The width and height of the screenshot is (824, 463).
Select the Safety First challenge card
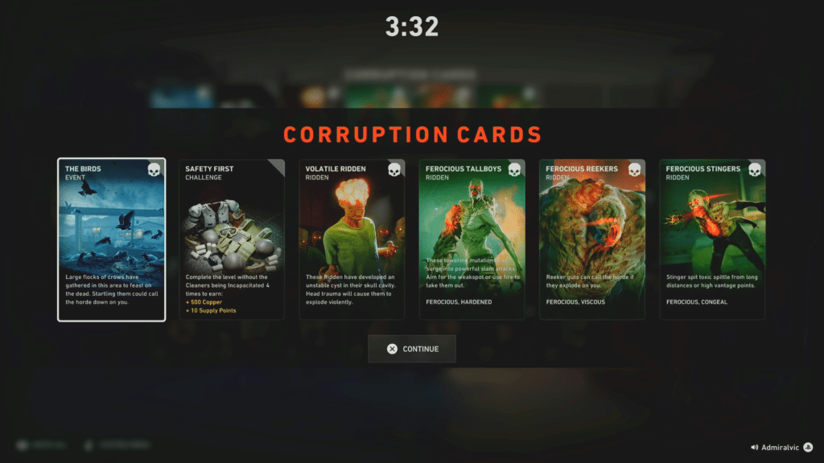tap(232, 240)
